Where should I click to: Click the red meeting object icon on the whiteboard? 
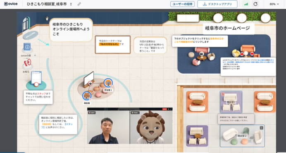[90, 83]
